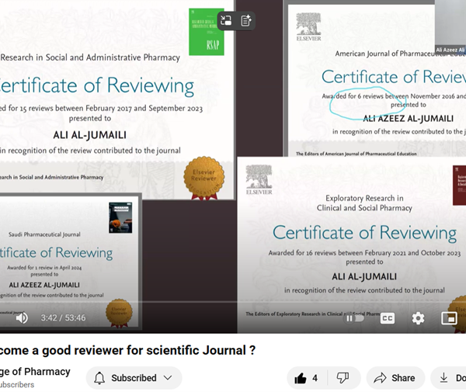Click the 3:42 / 53:46 time display
Viewport: 466px width, 392px height.
(63, 318)
